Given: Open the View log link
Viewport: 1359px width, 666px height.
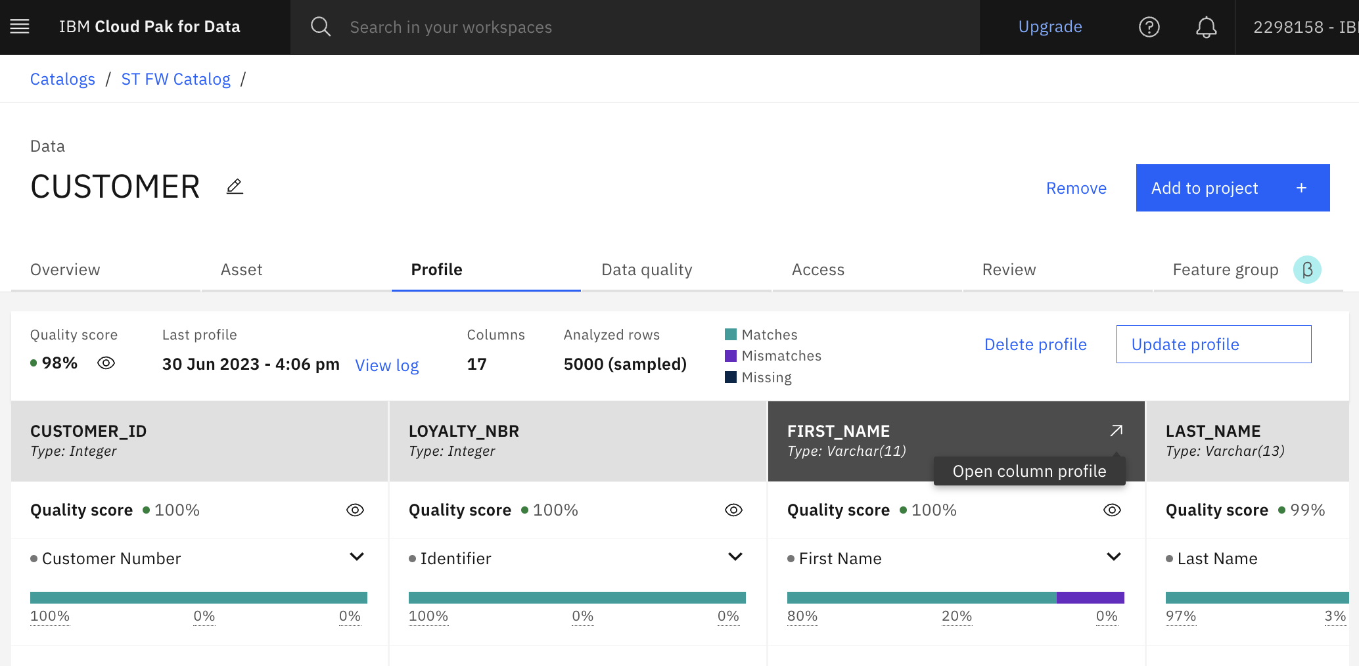Looking at the screenshot, I should pyautogui.click(x=386, y=365).
